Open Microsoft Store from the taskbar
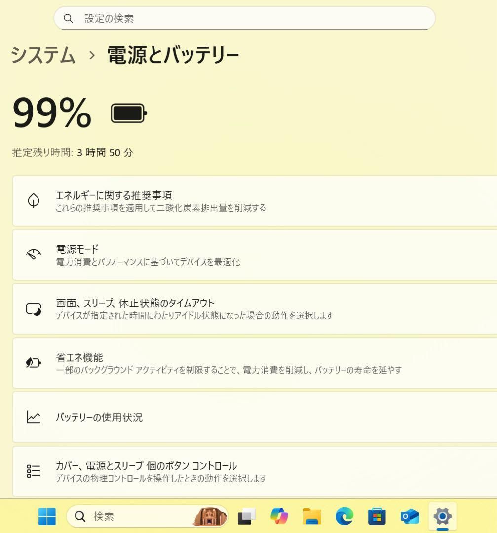 pos(377,516)
